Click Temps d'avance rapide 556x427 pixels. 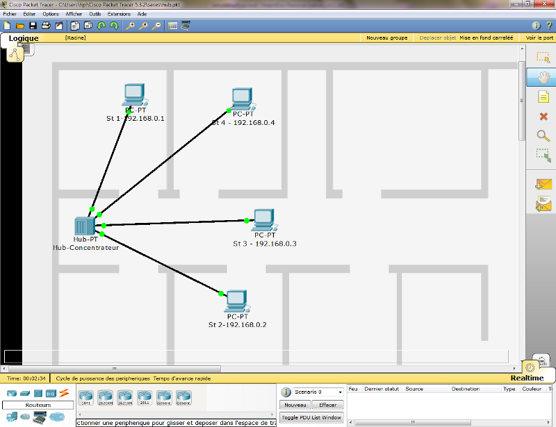click(182, 378)
